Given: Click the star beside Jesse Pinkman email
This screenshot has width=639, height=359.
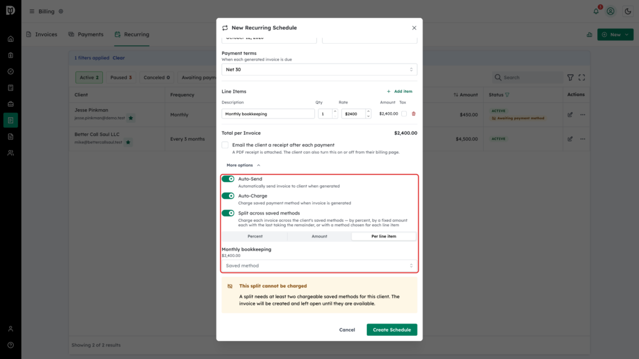Looking at the screenshot, I should tap(131, 118).
